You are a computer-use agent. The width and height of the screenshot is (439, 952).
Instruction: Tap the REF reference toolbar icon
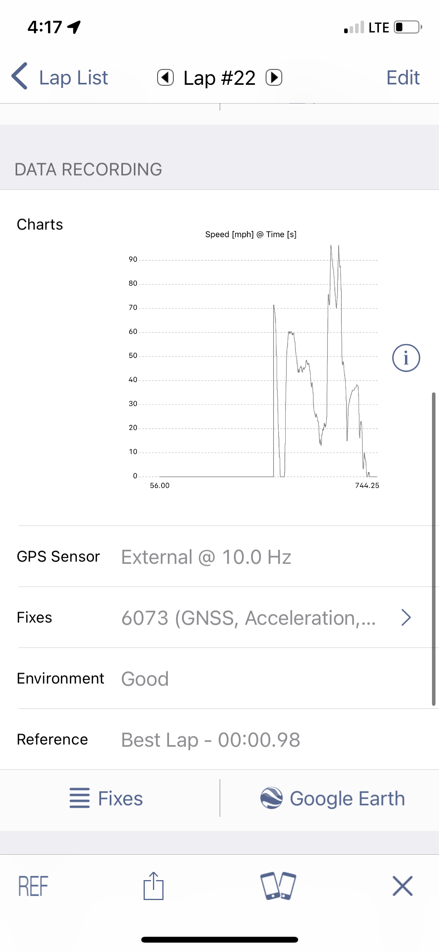point(33,886)
